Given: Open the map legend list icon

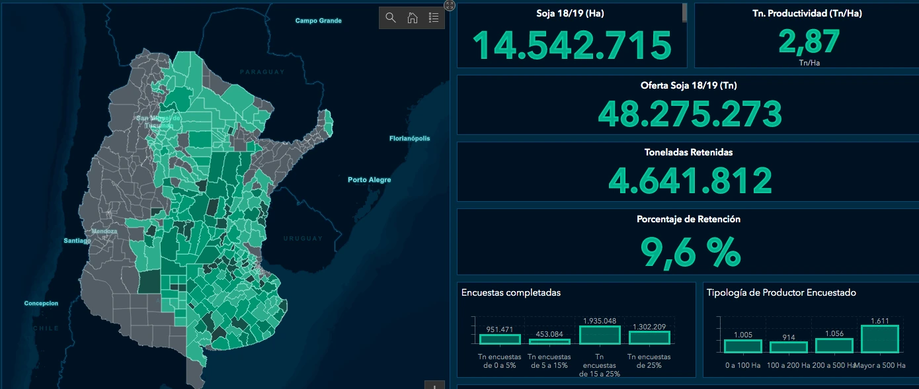Looking at the screenshot, I should point(434,18).
